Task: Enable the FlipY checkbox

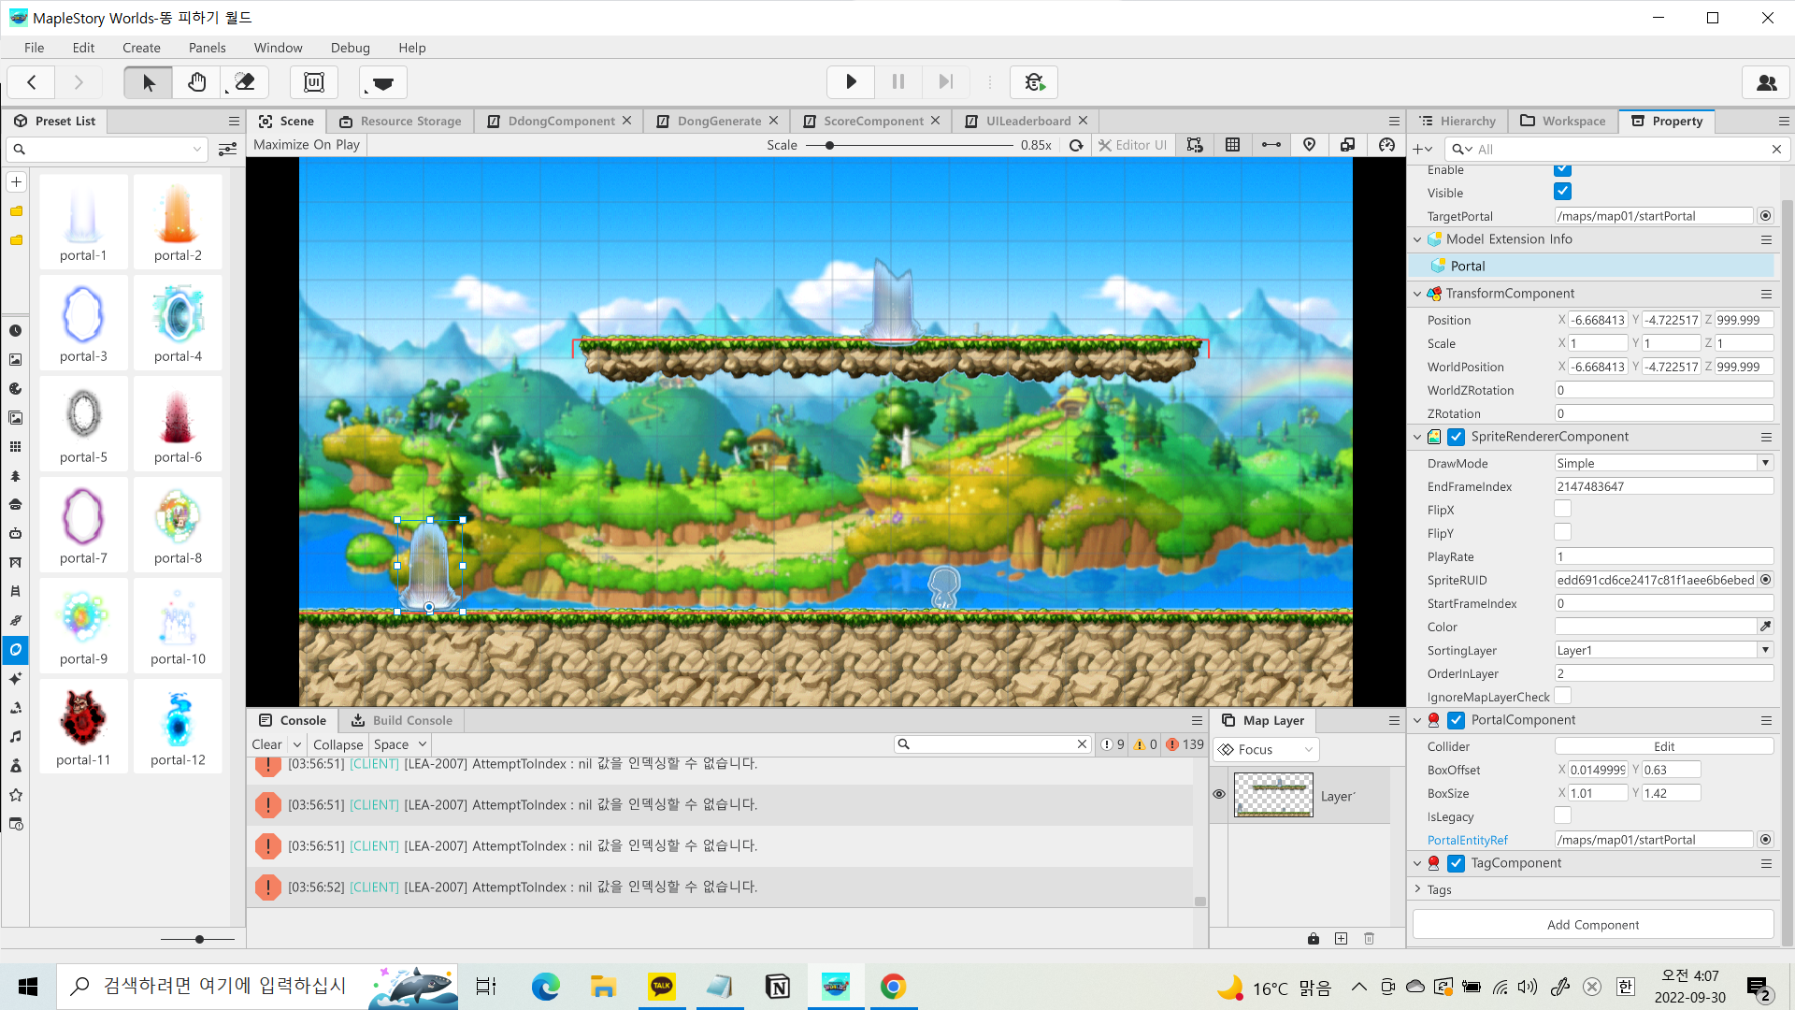Action: click(1562, 532)
